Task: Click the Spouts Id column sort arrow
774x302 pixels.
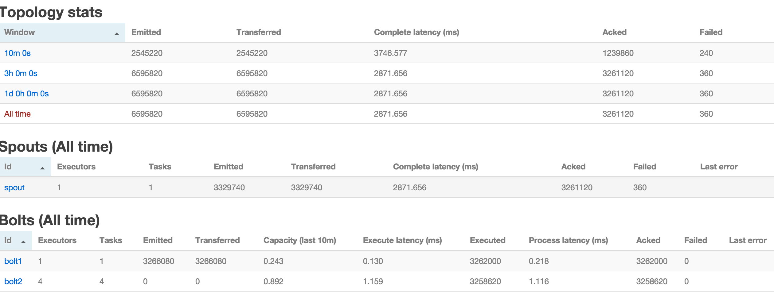Action: click(42, 168)
